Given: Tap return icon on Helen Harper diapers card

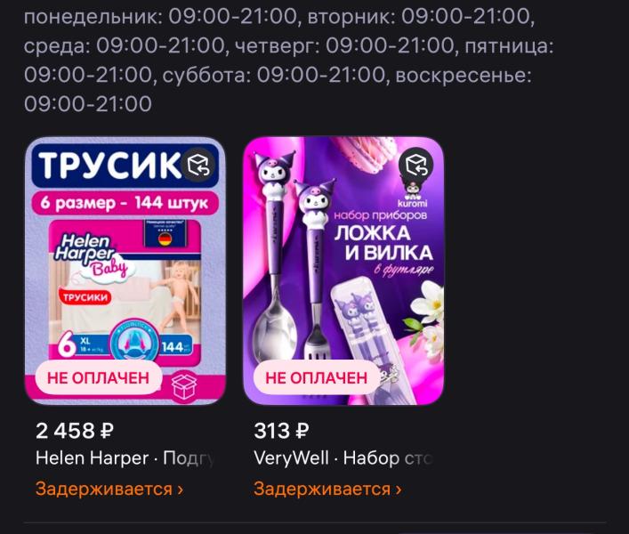Looking at the screenshot, I should click(198, 165).
